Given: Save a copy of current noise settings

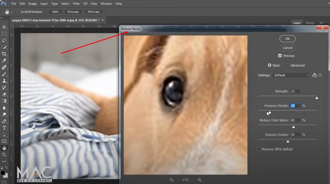Looking at the screenshot, I should pos(314,75).
